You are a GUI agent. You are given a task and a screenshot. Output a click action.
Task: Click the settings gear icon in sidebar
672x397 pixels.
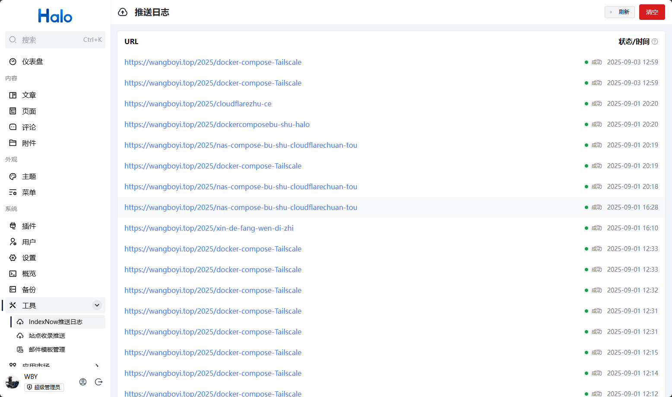click(x=13, y=258)
